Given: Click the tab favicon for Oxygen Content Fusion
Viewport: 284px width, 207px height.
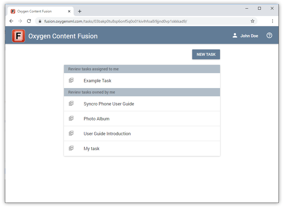Looking at the screenshot, I should [13, 11].
